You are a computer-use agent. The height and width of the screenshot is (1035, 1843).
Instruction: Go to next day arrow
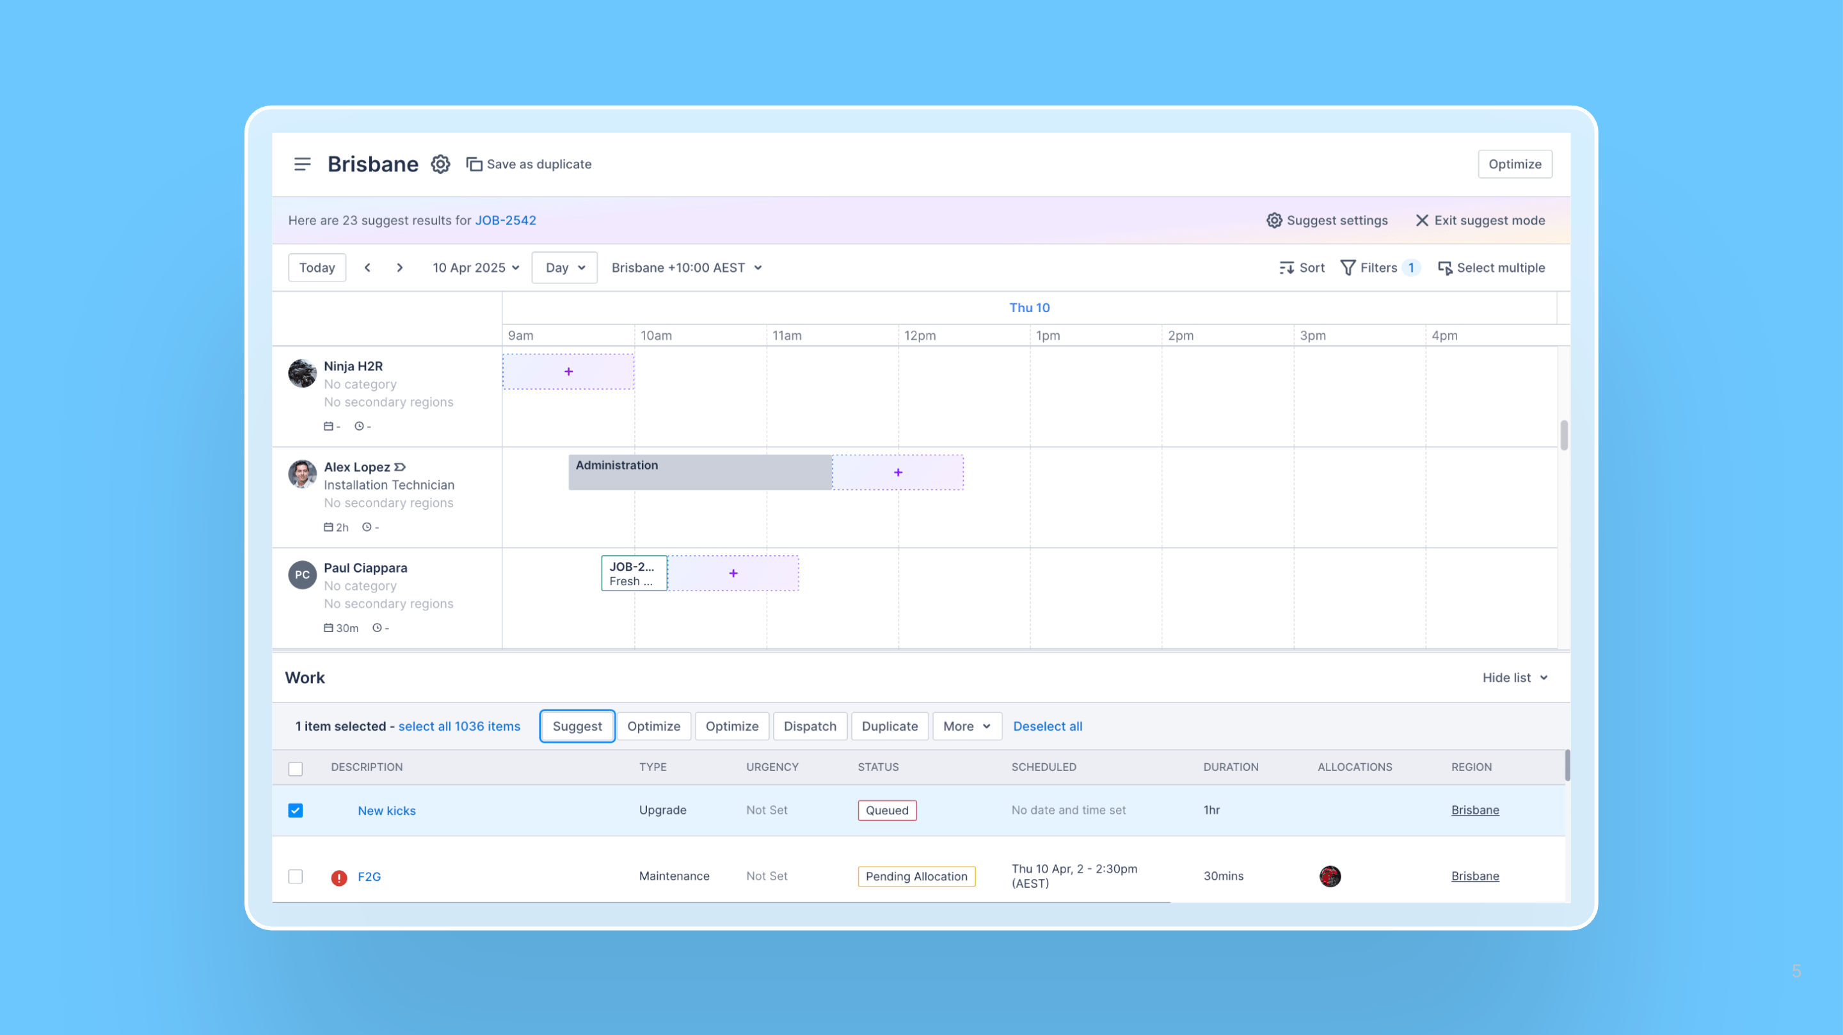coord(400,267)
